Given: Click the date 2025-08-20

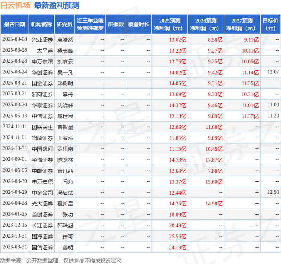Looking at the screenshot, I should pyautogui.click(x=15, y=105).
